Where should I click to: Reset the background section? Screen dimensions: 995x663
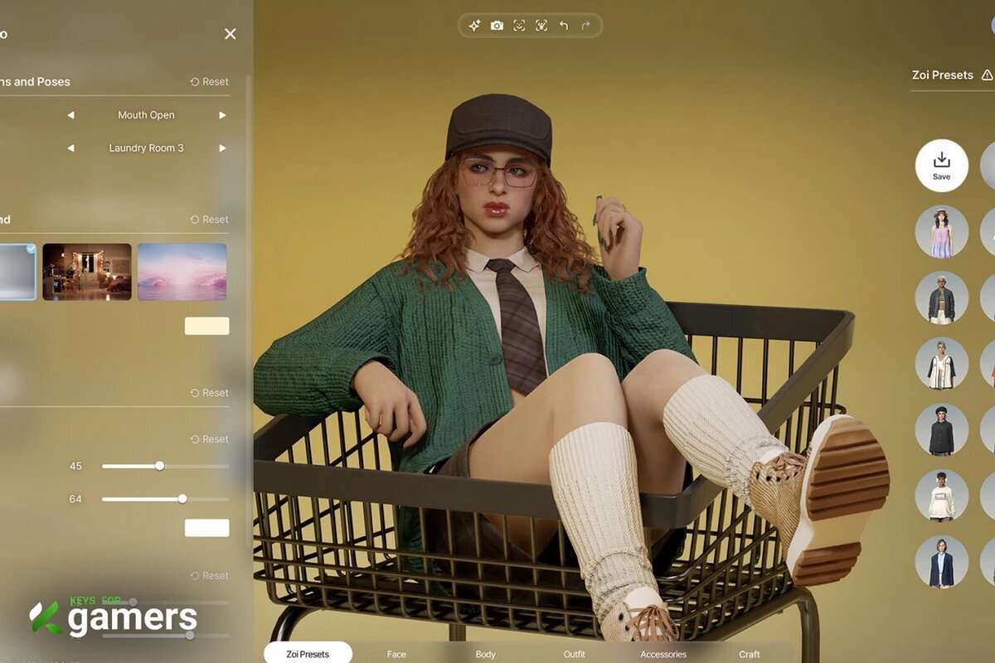(210, 220)
